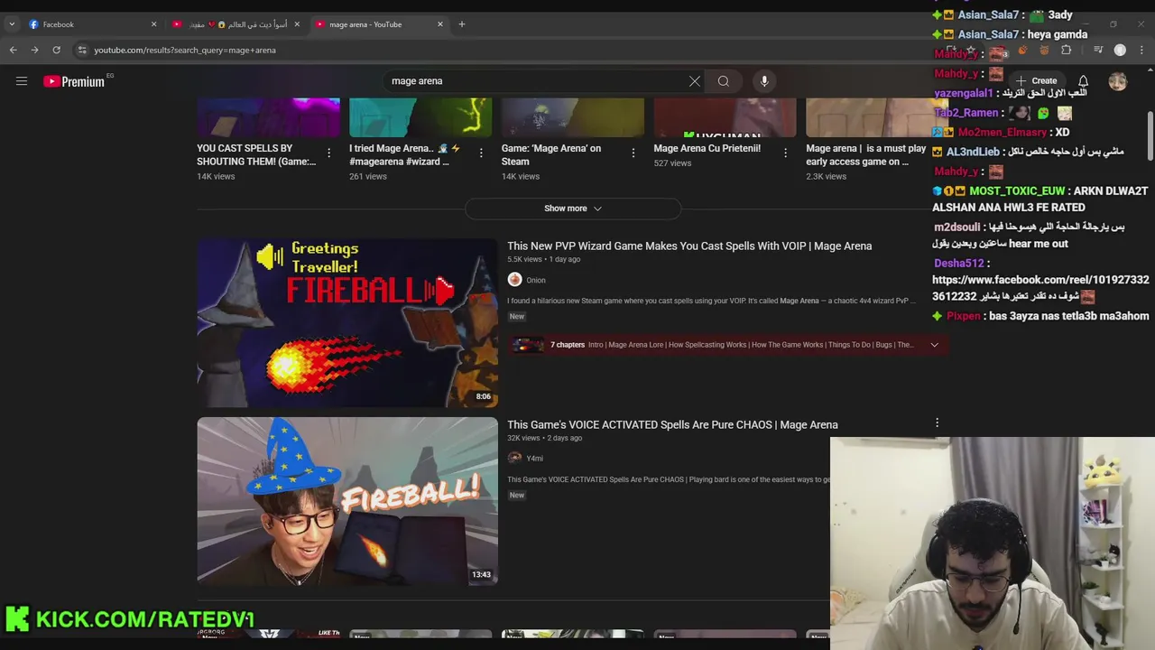Open 'This New PVP Wizard Game' video title
The image size is (1155, 650).
click(689, 246)
